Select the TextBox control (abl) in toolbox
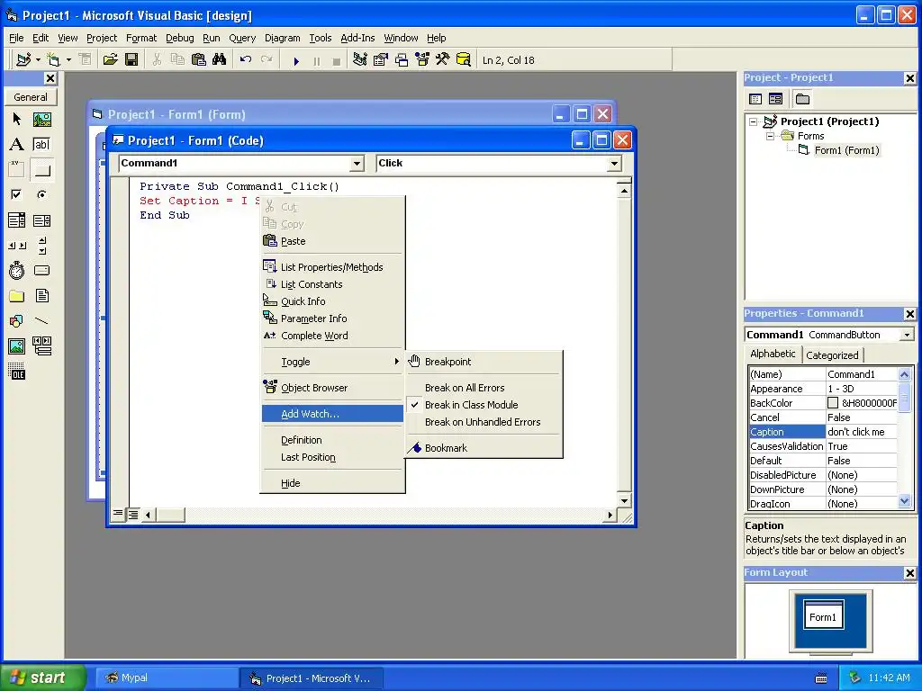The width and height of the screenshot is (922, 691). click(41, 145)
